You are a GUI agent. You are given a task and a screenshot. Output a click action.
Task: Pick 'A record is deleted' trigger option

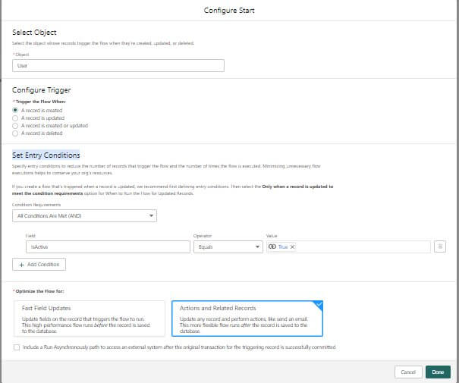[15, 133]
